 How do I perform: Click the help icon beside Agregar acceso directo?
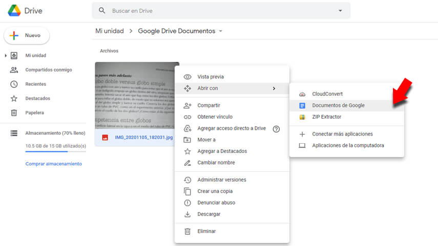click(276, 129)
